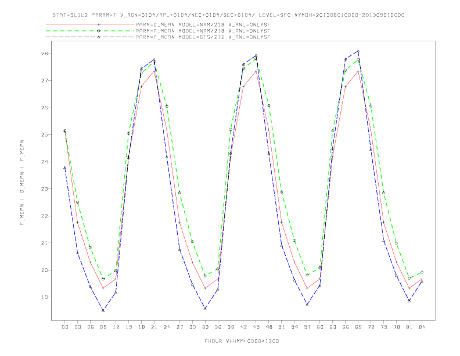Click the x-axis tick label 63
Viewport: 460px width, 356px height.
tap(333, 327)
